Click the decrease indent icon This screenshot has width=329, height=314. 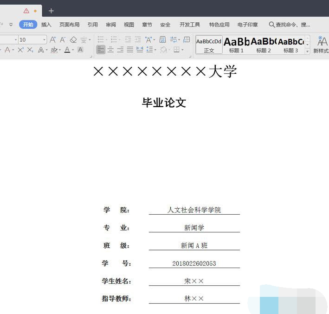128,40
